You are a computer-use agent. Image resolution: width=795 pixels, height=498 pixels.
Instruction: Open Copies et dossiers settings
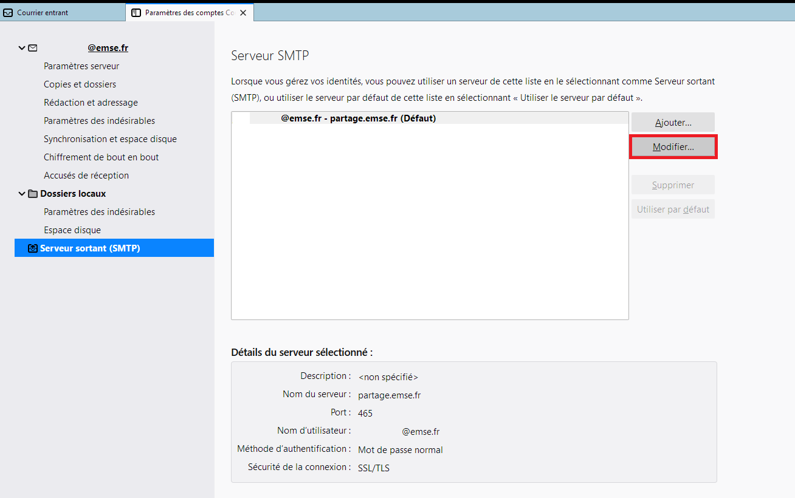[80, 84]
